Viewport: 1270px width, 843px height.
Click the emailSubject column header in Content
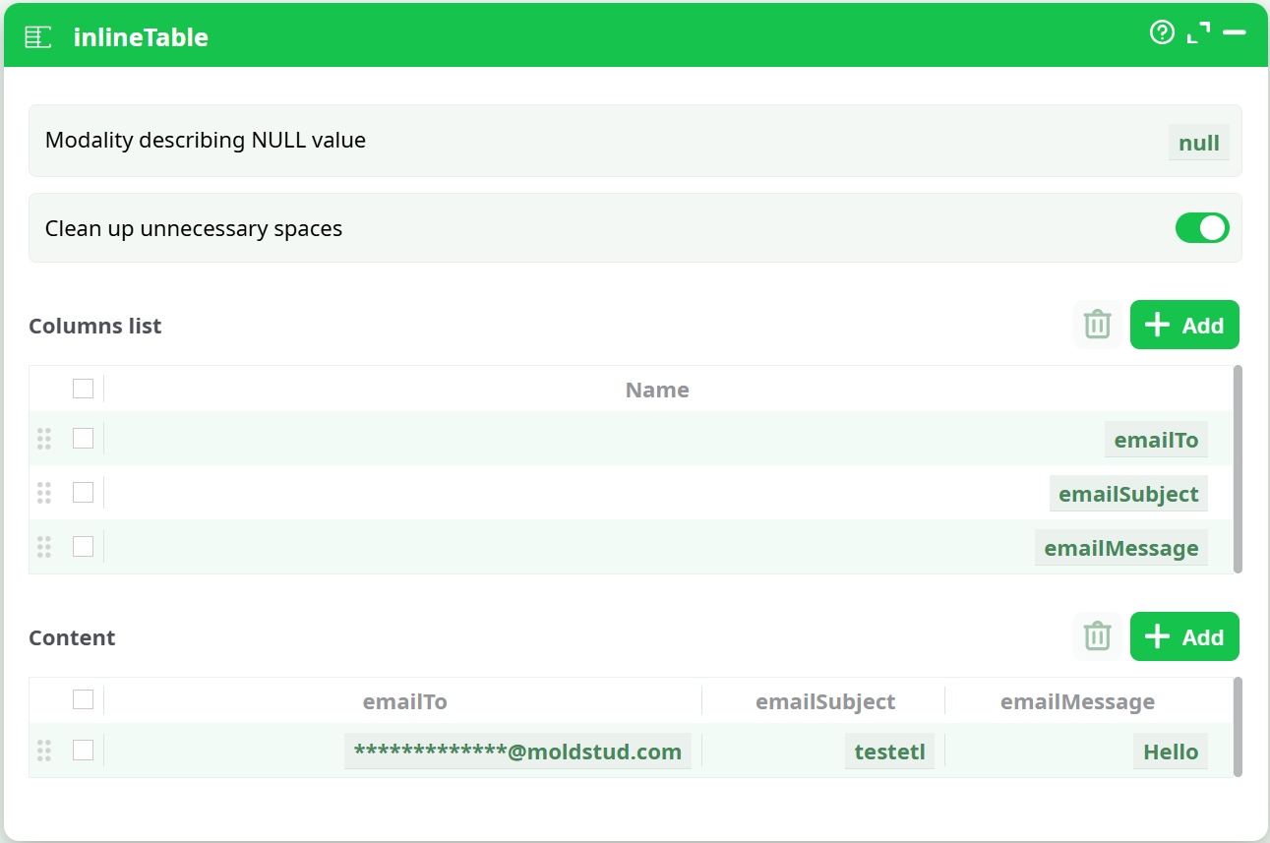(x=824, y=701)
